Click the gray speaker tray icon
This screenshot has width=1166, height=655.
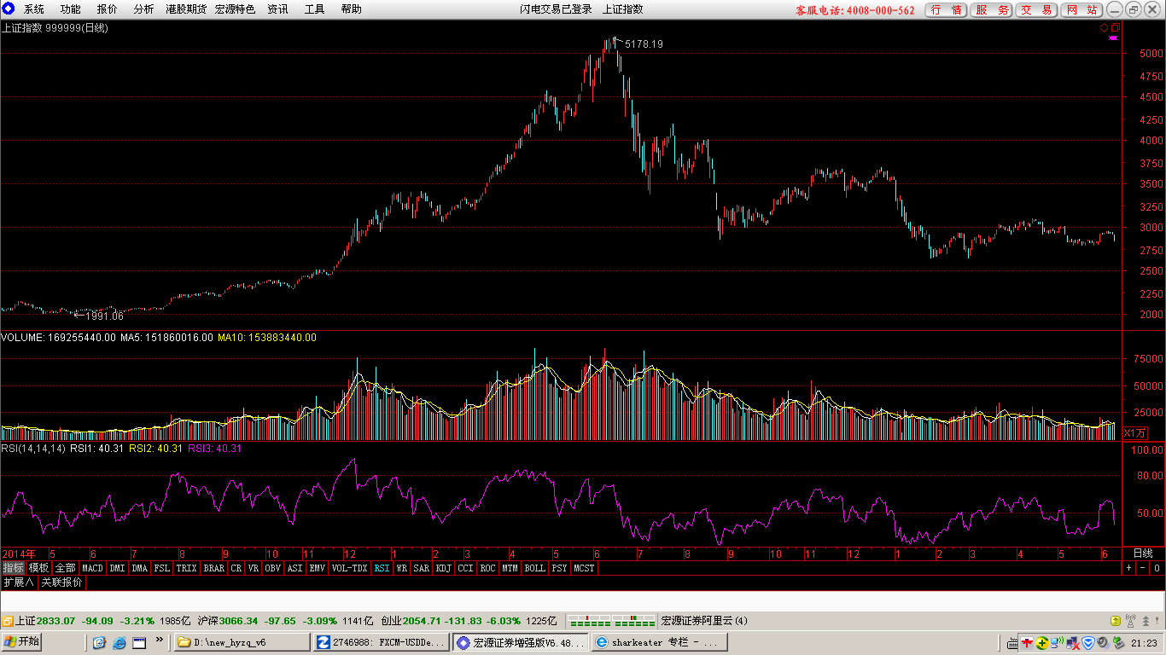click(1104, 643)
